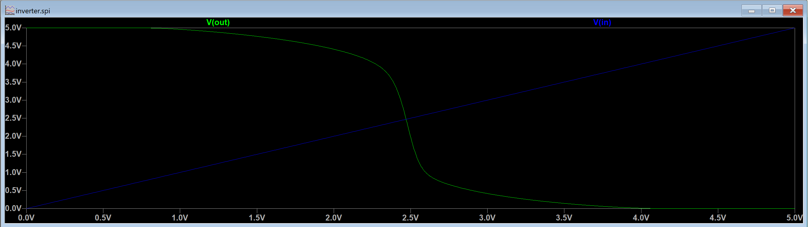Click the 3.0V horizontal axis label

(x=488, y=218)
